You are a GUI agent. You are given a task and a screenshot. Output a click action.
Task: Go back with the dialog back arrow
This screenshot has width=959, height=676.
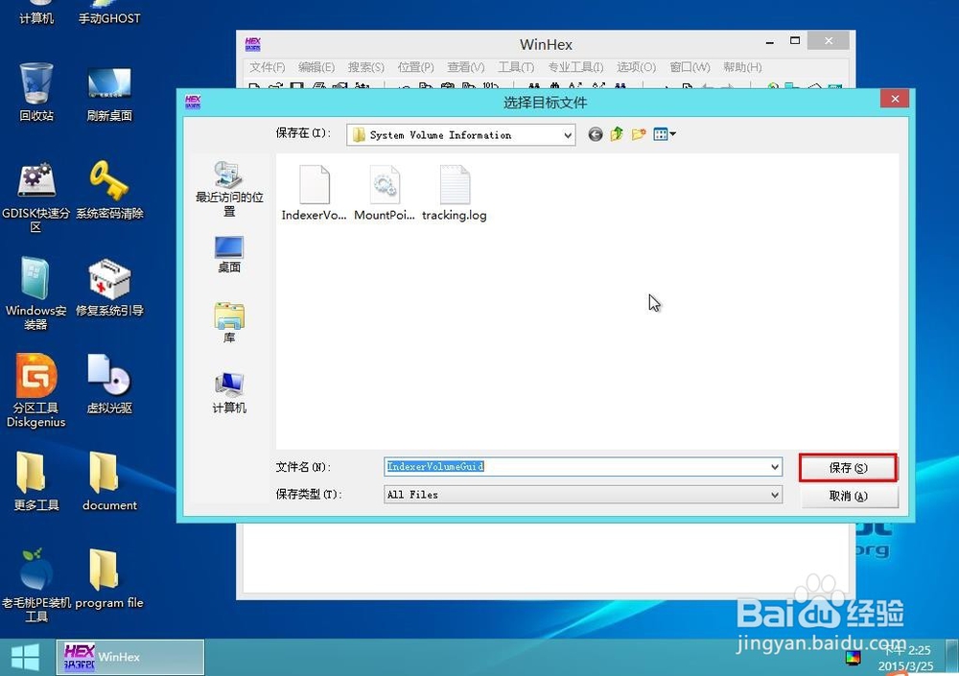click(596, 134)
